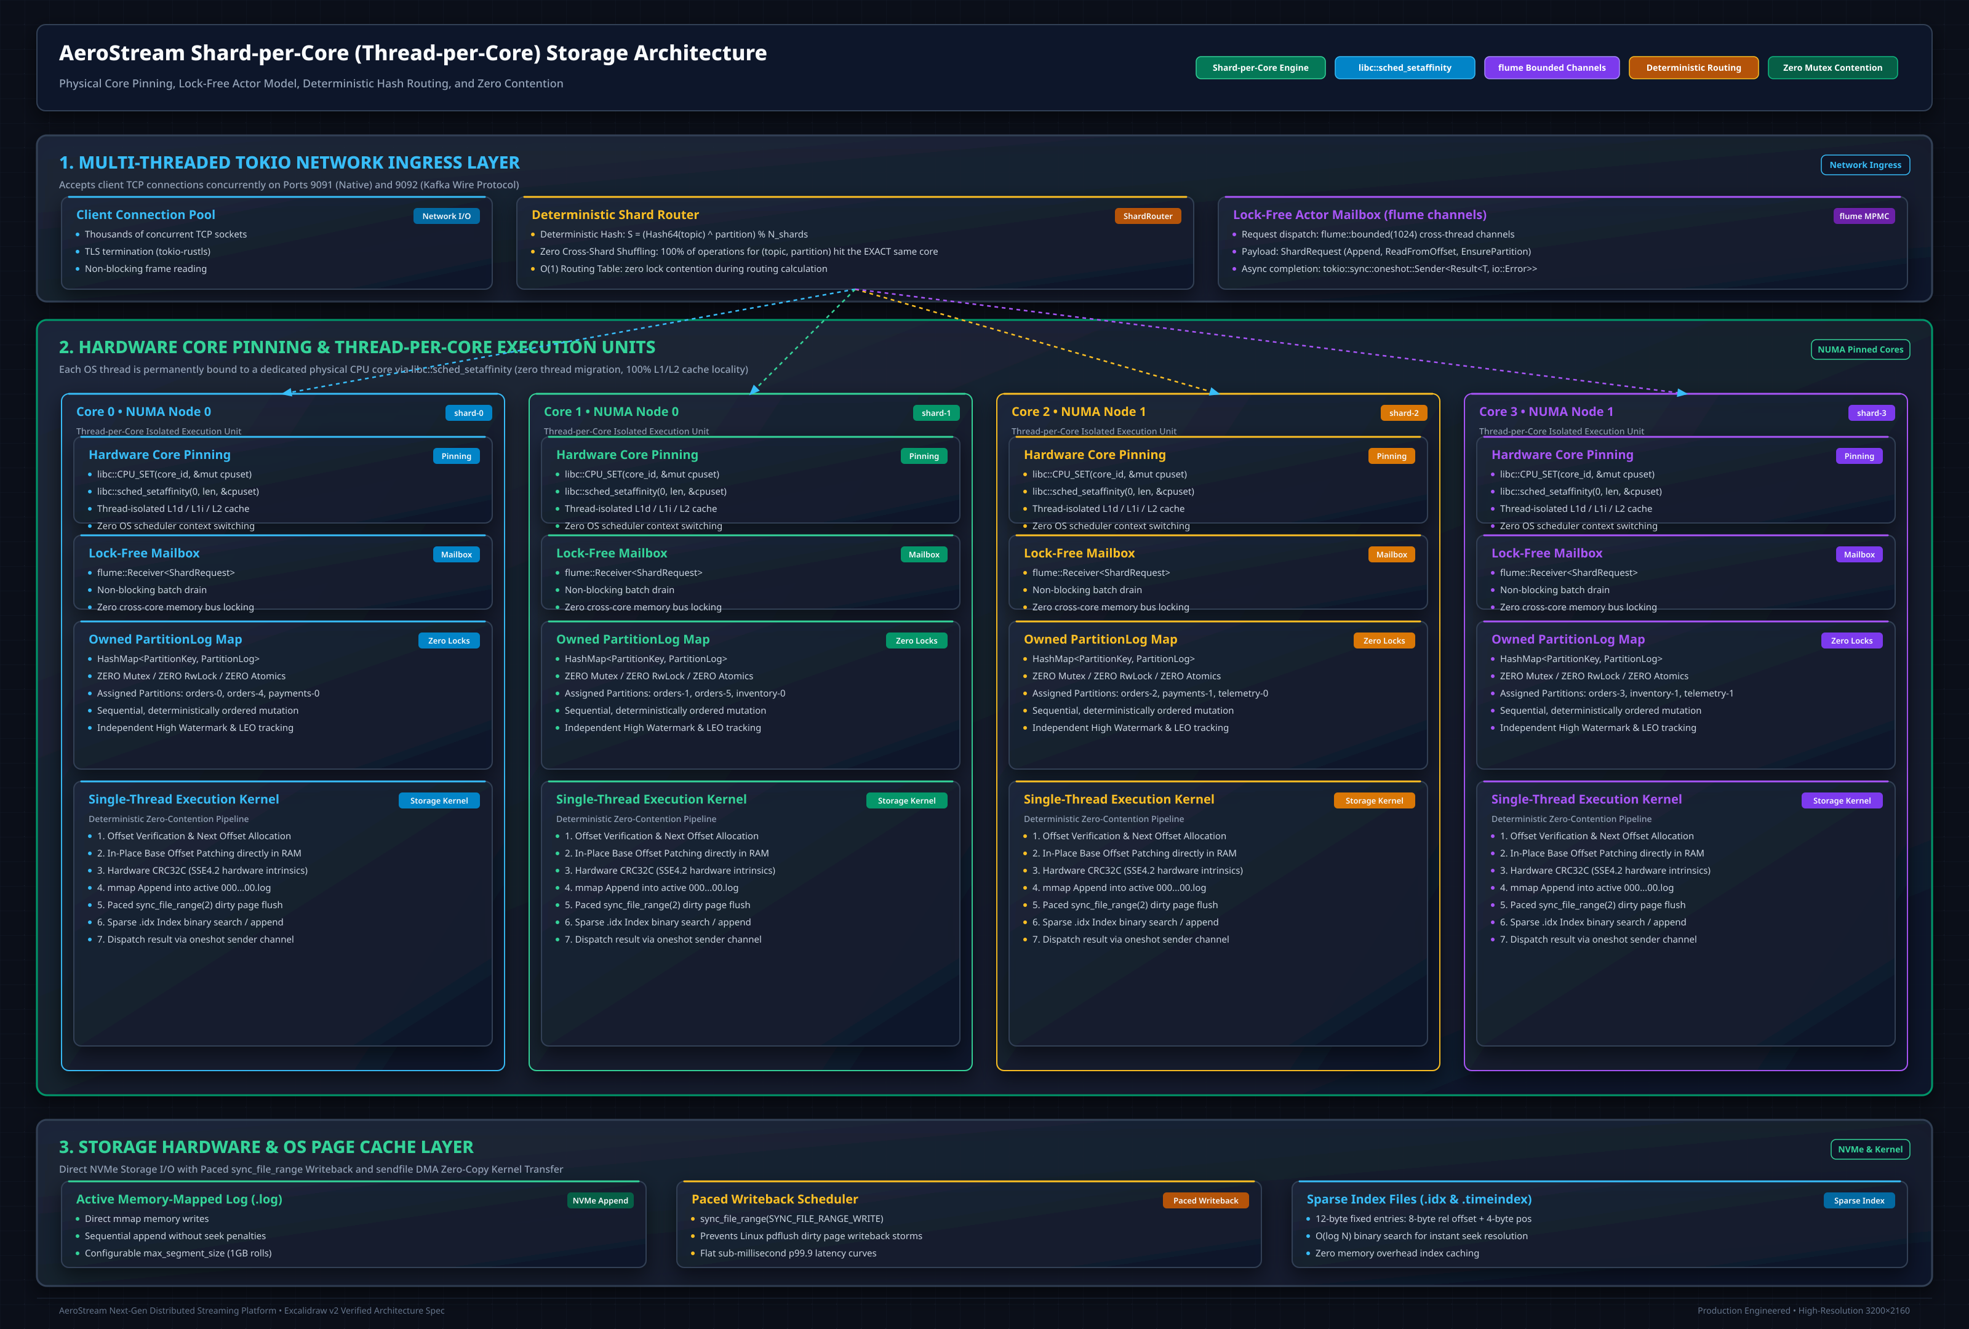Click the Shard-per-Core Engine badge

(x=1260, y=68)
